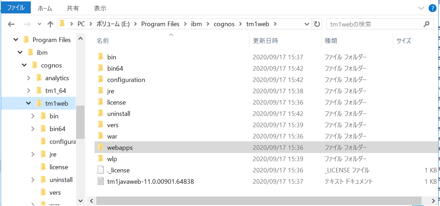Go back to previous folder

pos(11,24)
